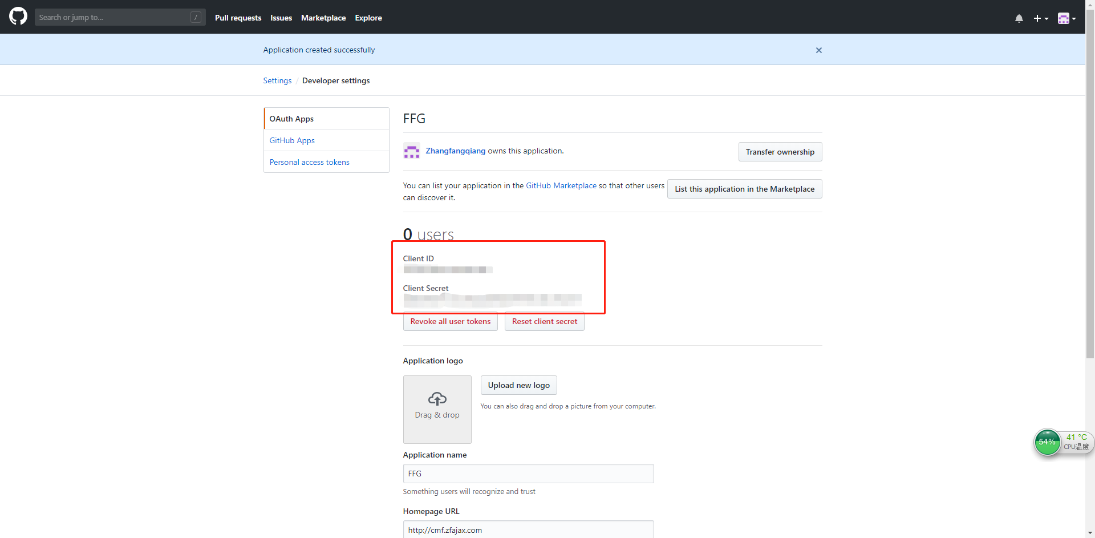Open Personal access tokens section

tap(309, 162)
